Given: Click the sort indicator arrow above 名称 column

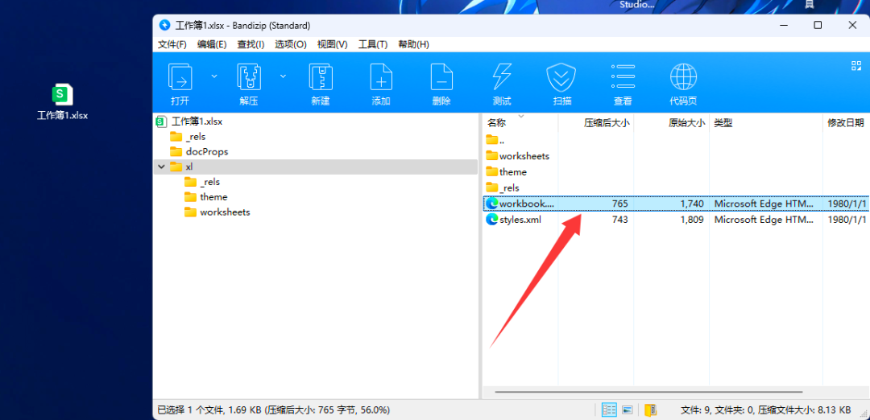Looking at the screenshot, I should coord(521,117).
